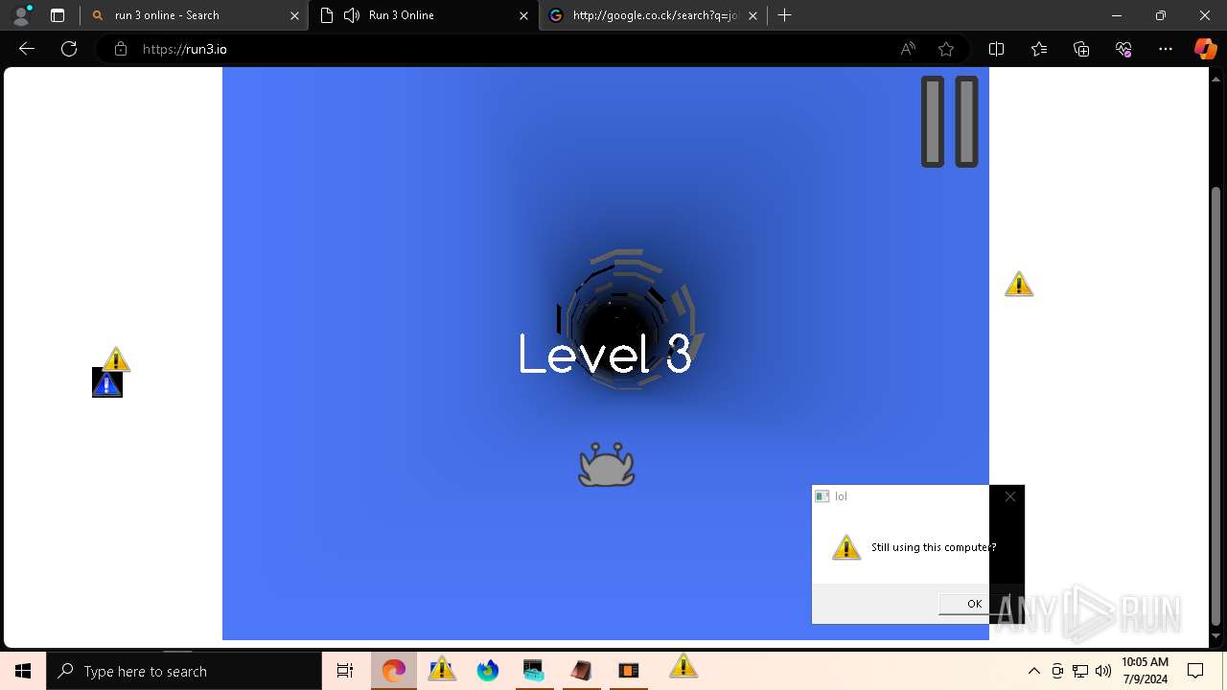This screenshot has width=1227, height=690.
Task: Close the google.co.ck tab
Action: pos(752,15)
